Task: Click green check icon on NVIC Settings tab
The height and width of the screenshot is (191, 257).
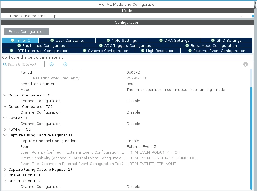Action: 108,40
